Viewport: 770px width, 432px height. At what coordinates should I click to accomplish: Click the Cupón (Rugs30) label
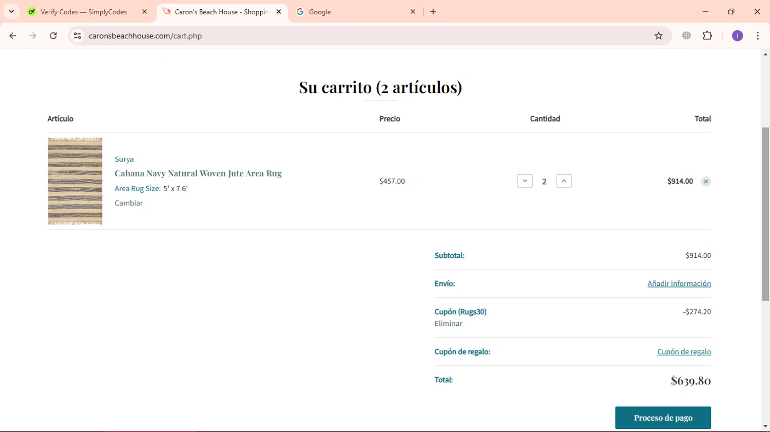click(x=460, y=312)
